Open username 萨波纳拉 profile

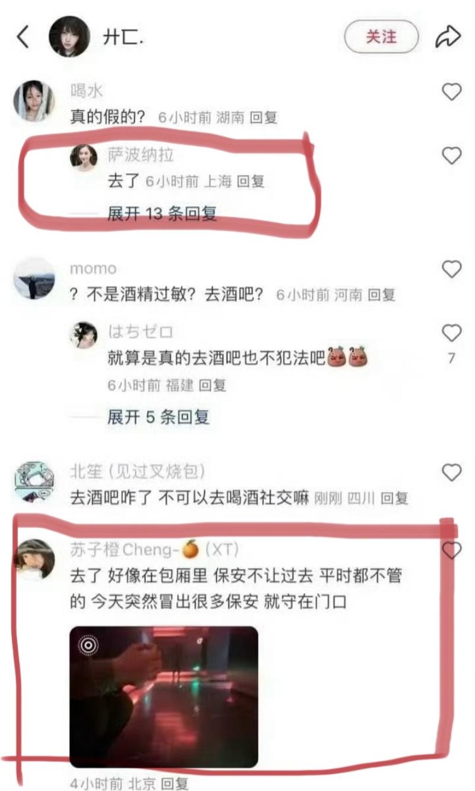coord(141,155)
